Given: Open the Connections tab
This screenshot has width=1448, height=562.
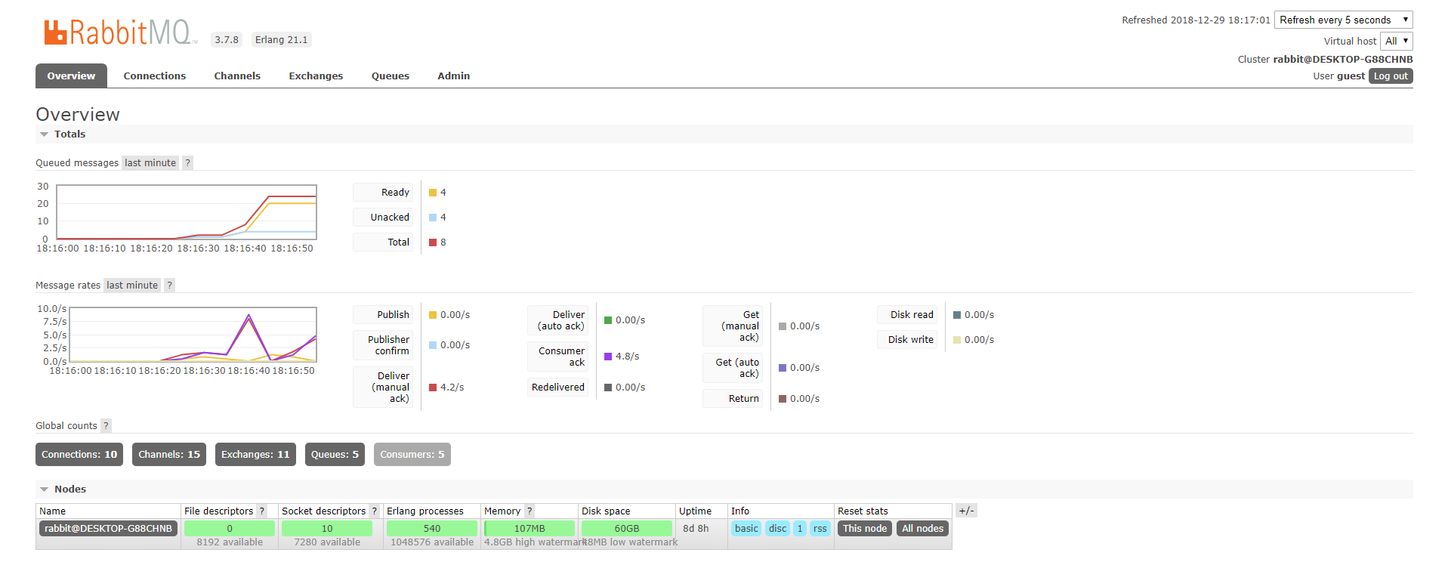Looking at the screenshot, I should 155,76.
